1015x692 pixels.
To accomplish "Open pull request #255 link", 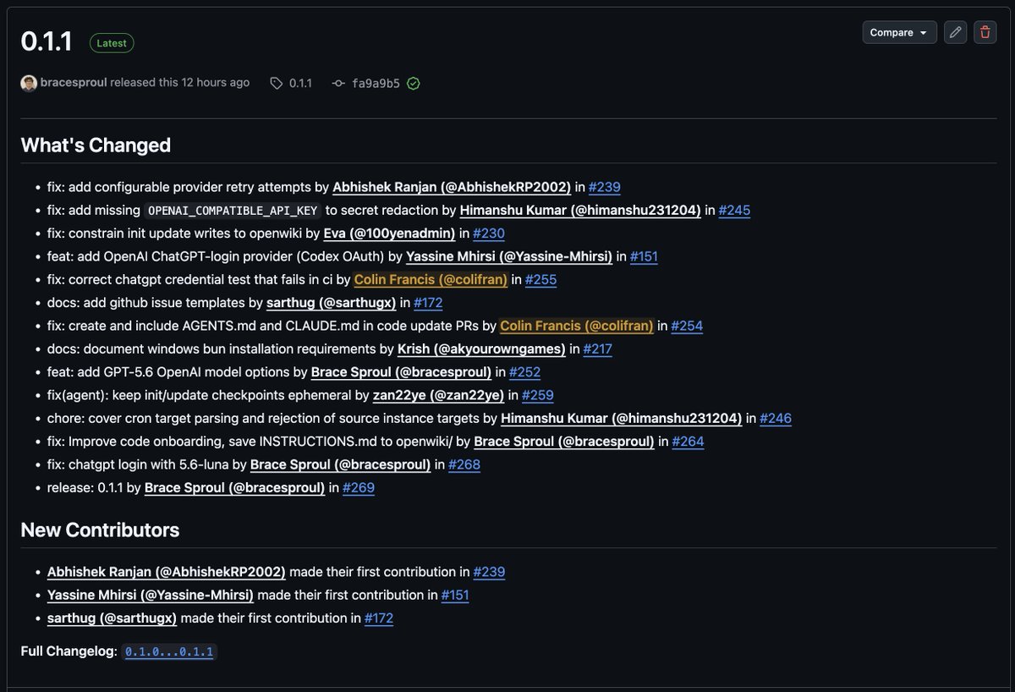I will (x=540, y=279).
